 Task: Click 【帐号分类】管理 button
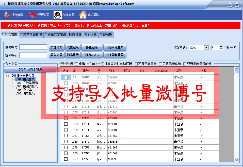30,69
